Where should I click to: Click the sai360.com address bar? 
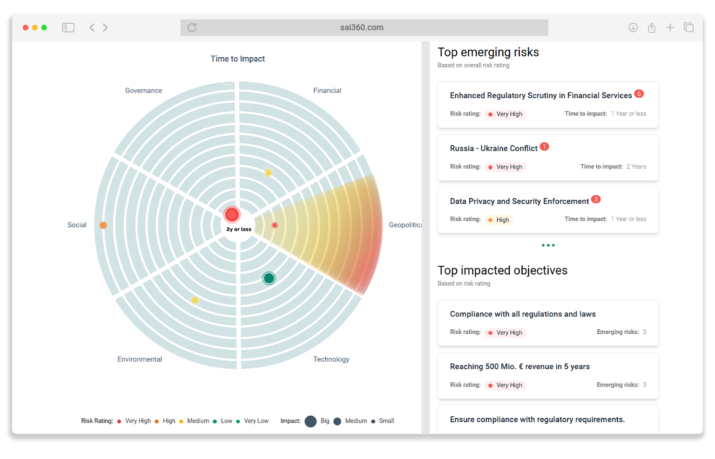click(x=362, y=27)
